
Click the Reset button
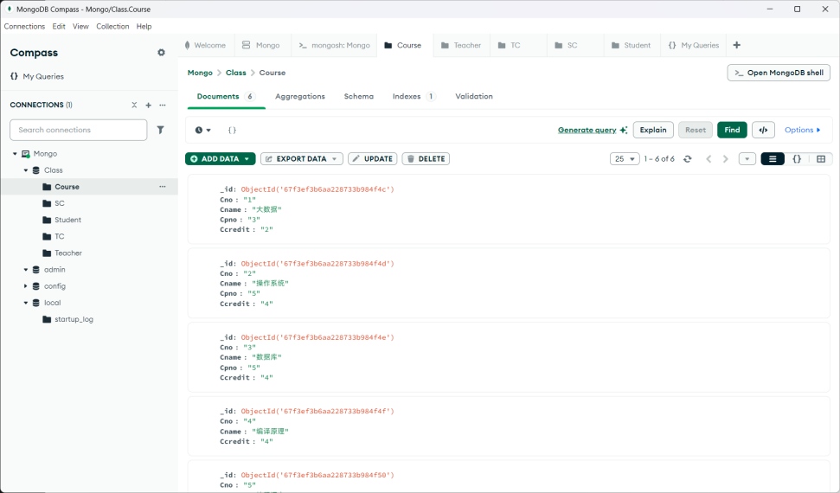point(696,130)
